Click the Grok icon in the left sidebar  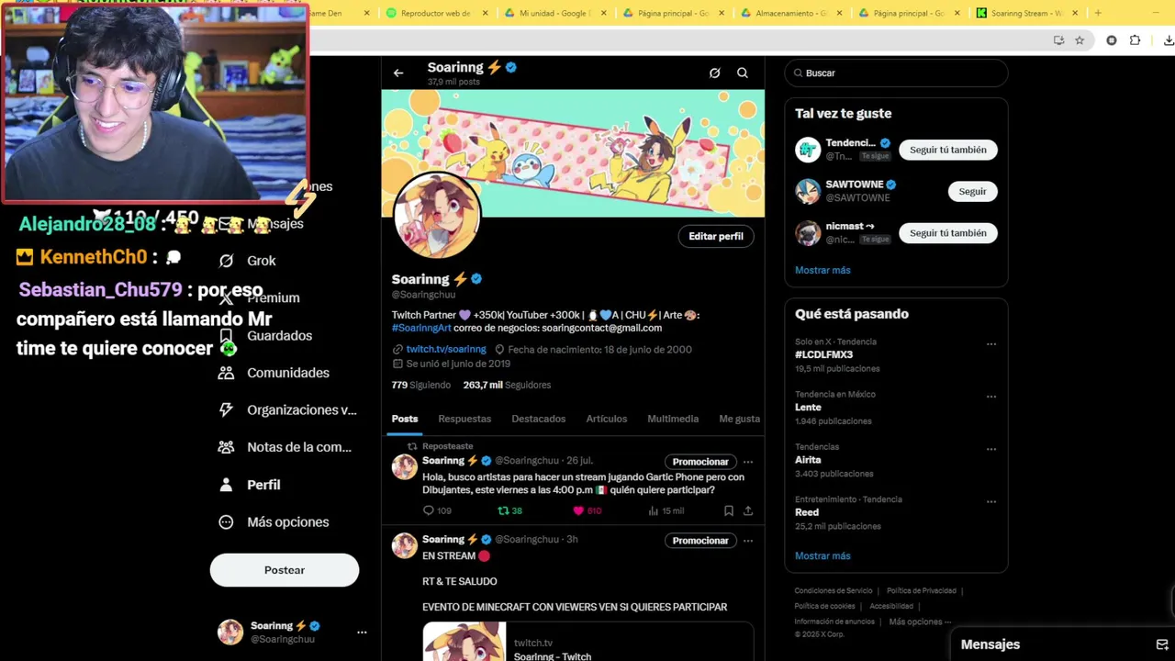226,261
